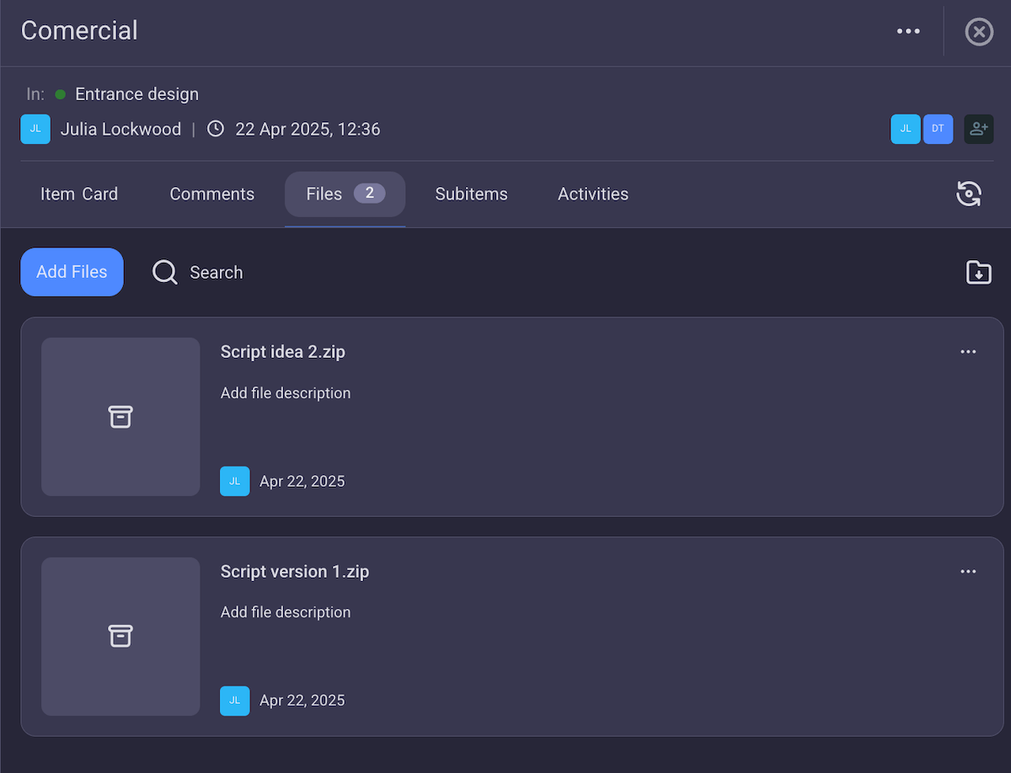View the Activities tab
1011x773 pixels.
[x=592, y=194]
